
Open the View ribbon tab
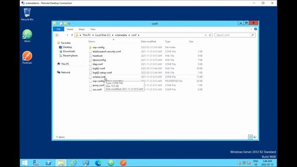point(93,29)
